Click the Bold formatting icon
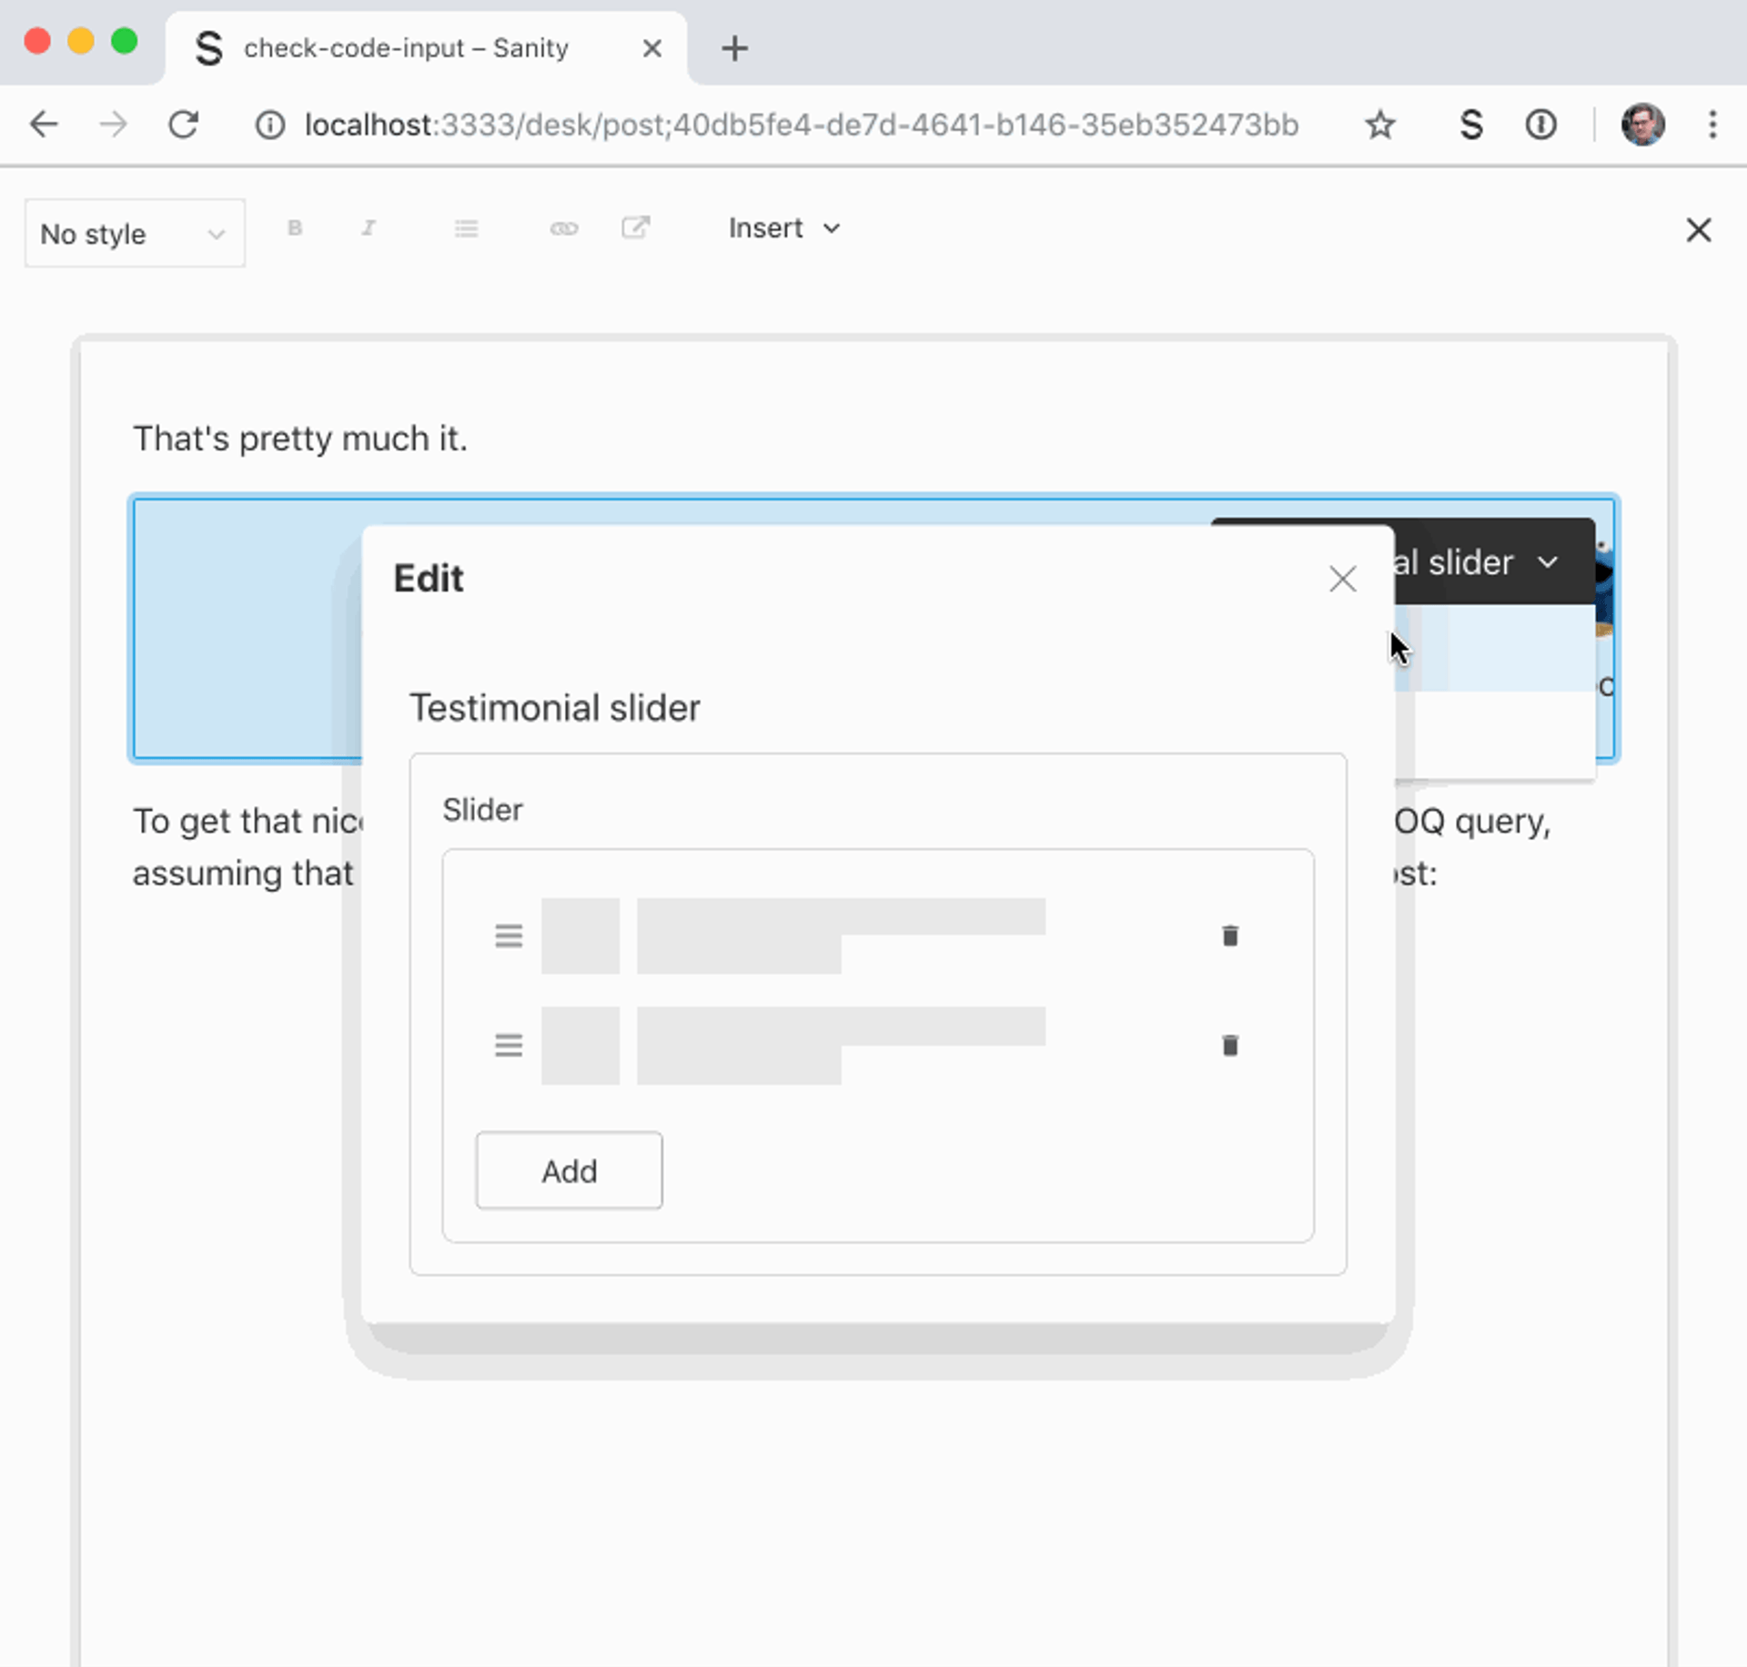The height and width of the screenshot is (1667, 1747). [x=297, y=231]
